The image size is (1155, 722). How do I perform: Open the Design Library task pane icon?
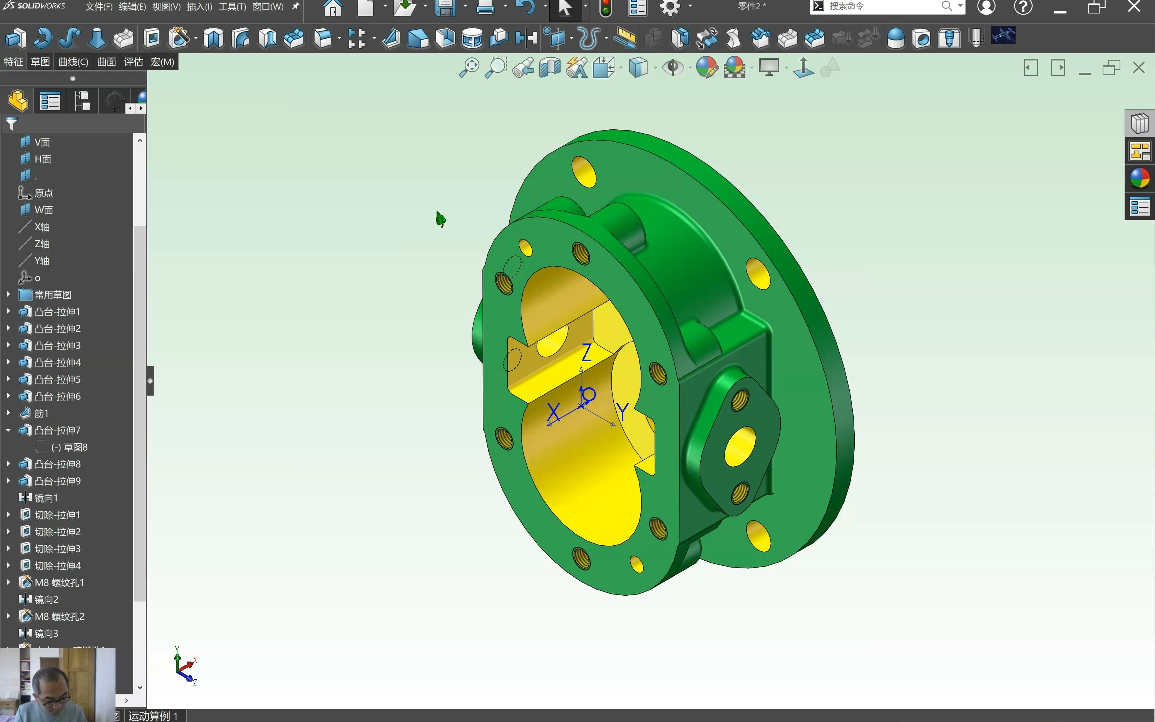coord(1140,123)
